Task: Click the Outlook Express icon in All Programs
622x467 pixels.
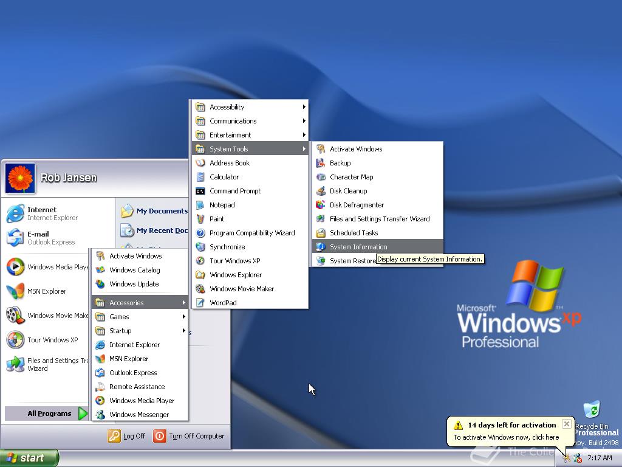Action: [x=100, y=373]
